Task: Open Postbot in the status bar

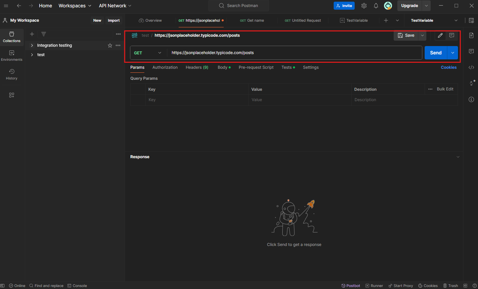Action: 351,286
